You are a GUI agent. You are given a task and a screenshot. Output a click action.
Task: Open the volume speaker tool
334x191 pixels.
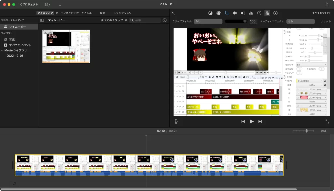[x=243, y=13]
